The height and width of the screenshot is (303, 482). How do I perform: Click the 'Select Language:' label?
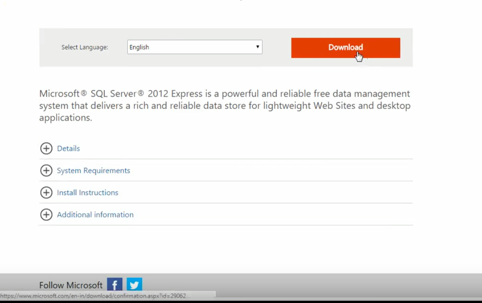pyautogui.click(x=85, y=47)
